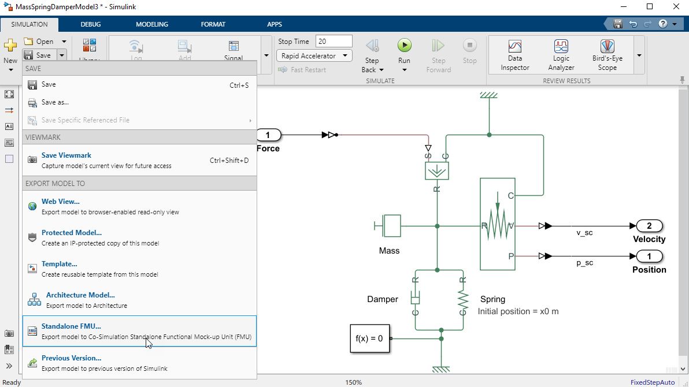Expand the Rapid Accelerator mode dropdown
Screen dimensions: 689x387
[x=345, y=56]
